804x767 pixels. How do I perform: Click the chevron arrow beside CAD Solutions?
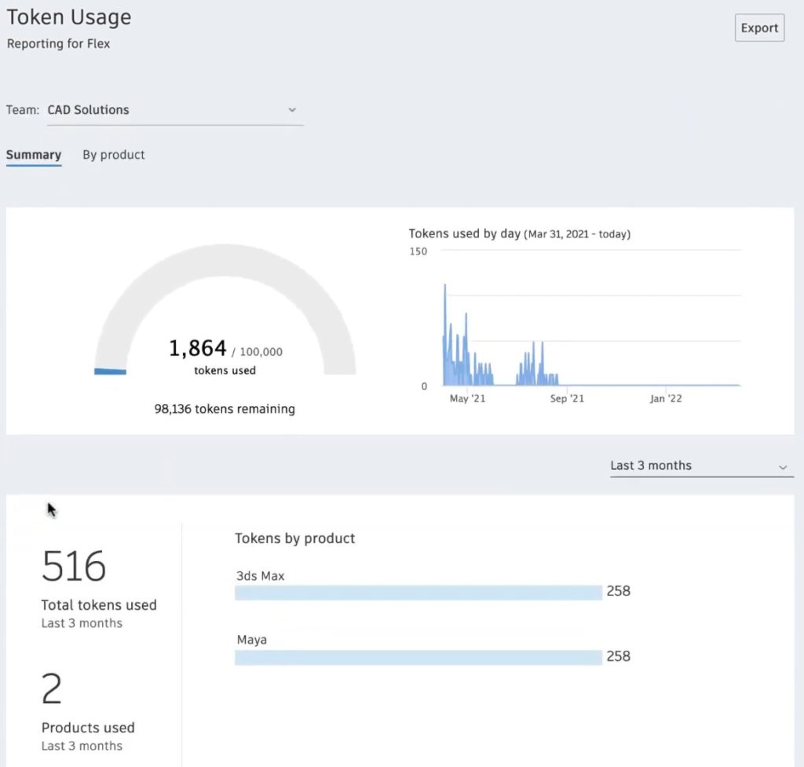click(x=292, y=110)
